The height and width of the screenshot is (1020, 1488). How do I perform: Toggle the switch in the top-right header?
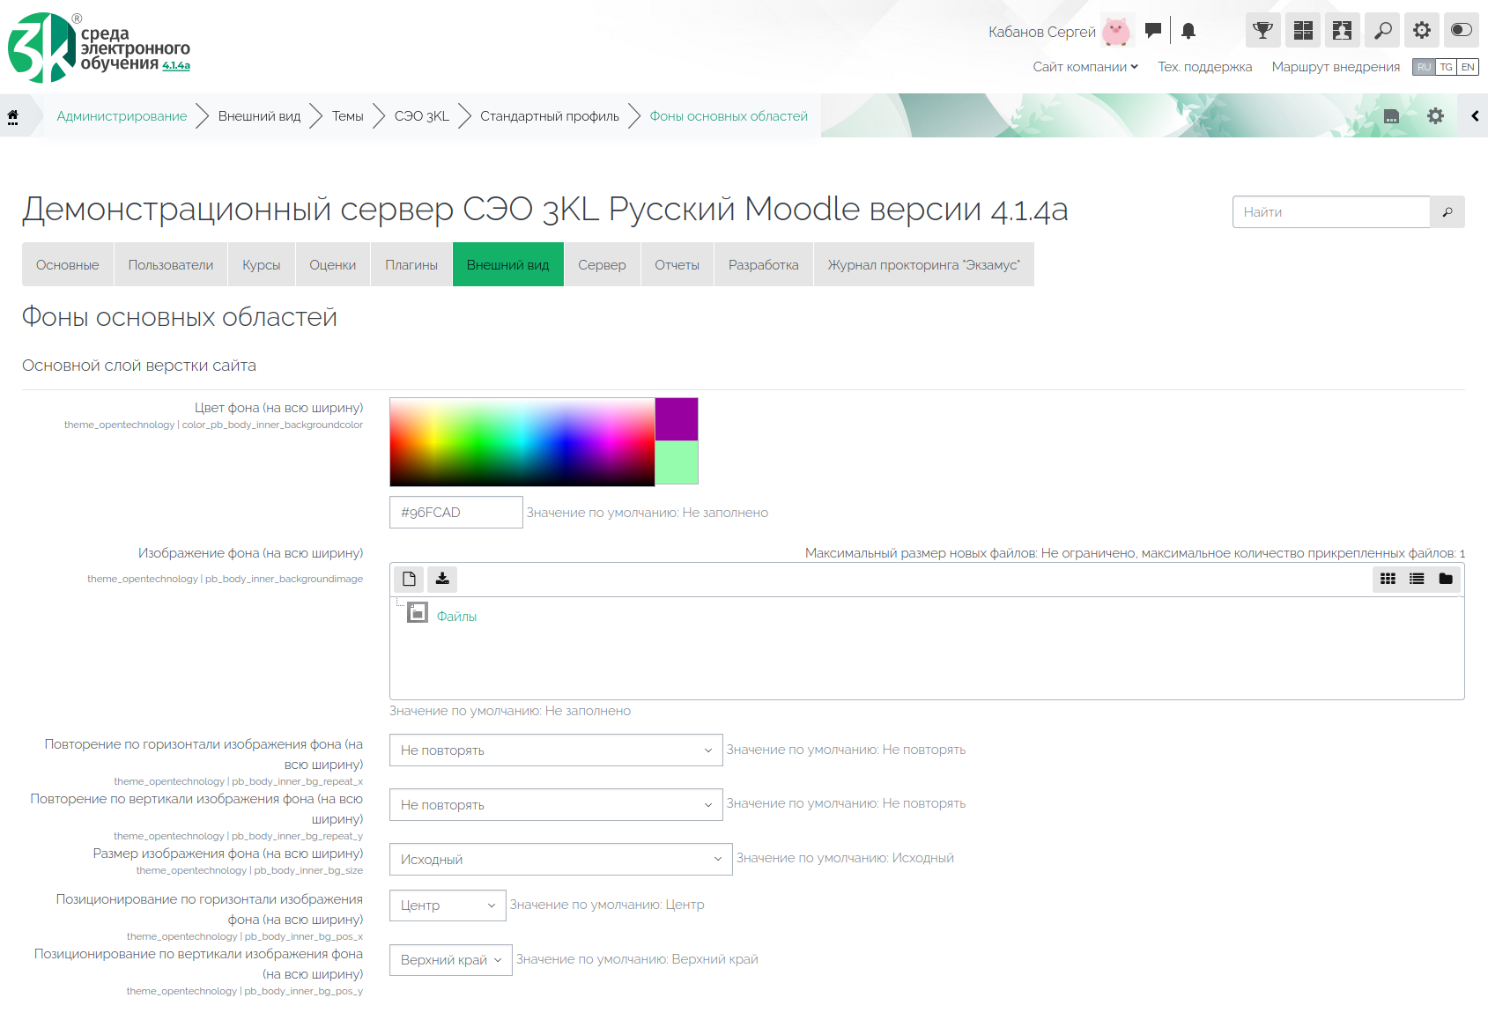pyautogui.click(x=1461, y=31)
